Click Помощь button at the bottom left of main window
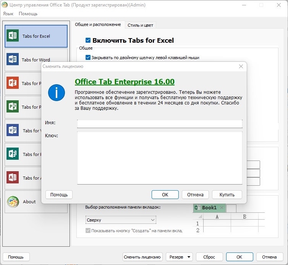Image resolution: width=288 pixels, height=265 pixels. 16,257
